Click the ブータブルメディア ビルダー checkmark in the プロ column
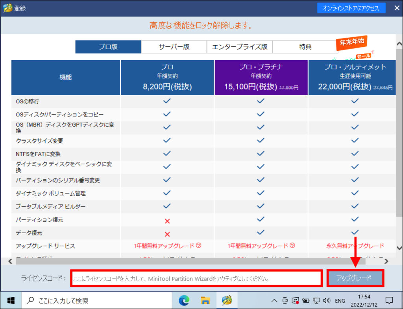Viewport: 403px width, 309px height. pyautogui.click(x=167, y=206)
